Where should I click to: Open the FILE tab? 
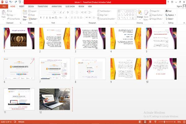pos(4,7)
